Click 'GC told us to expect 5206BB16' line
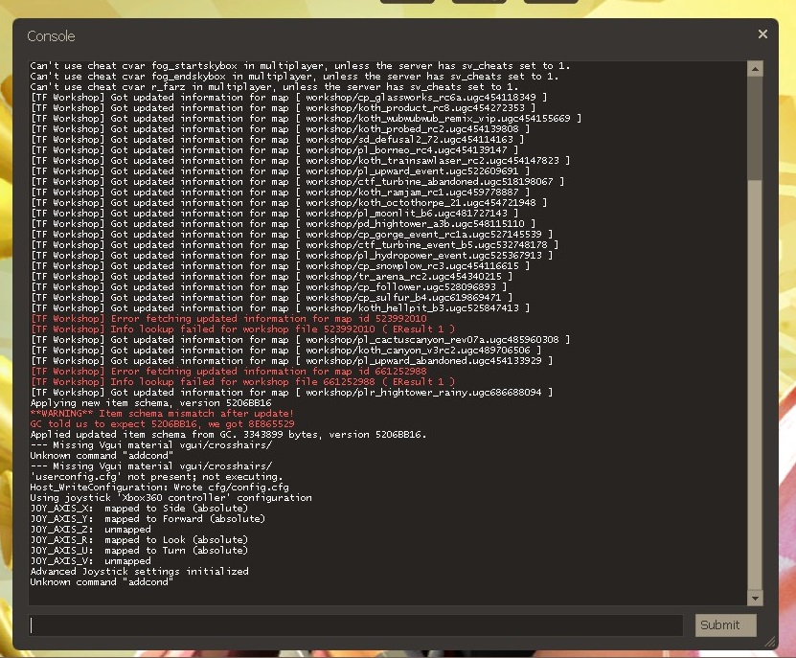The width and height of the screenshot is (796, 658). (x=162, y=424)
